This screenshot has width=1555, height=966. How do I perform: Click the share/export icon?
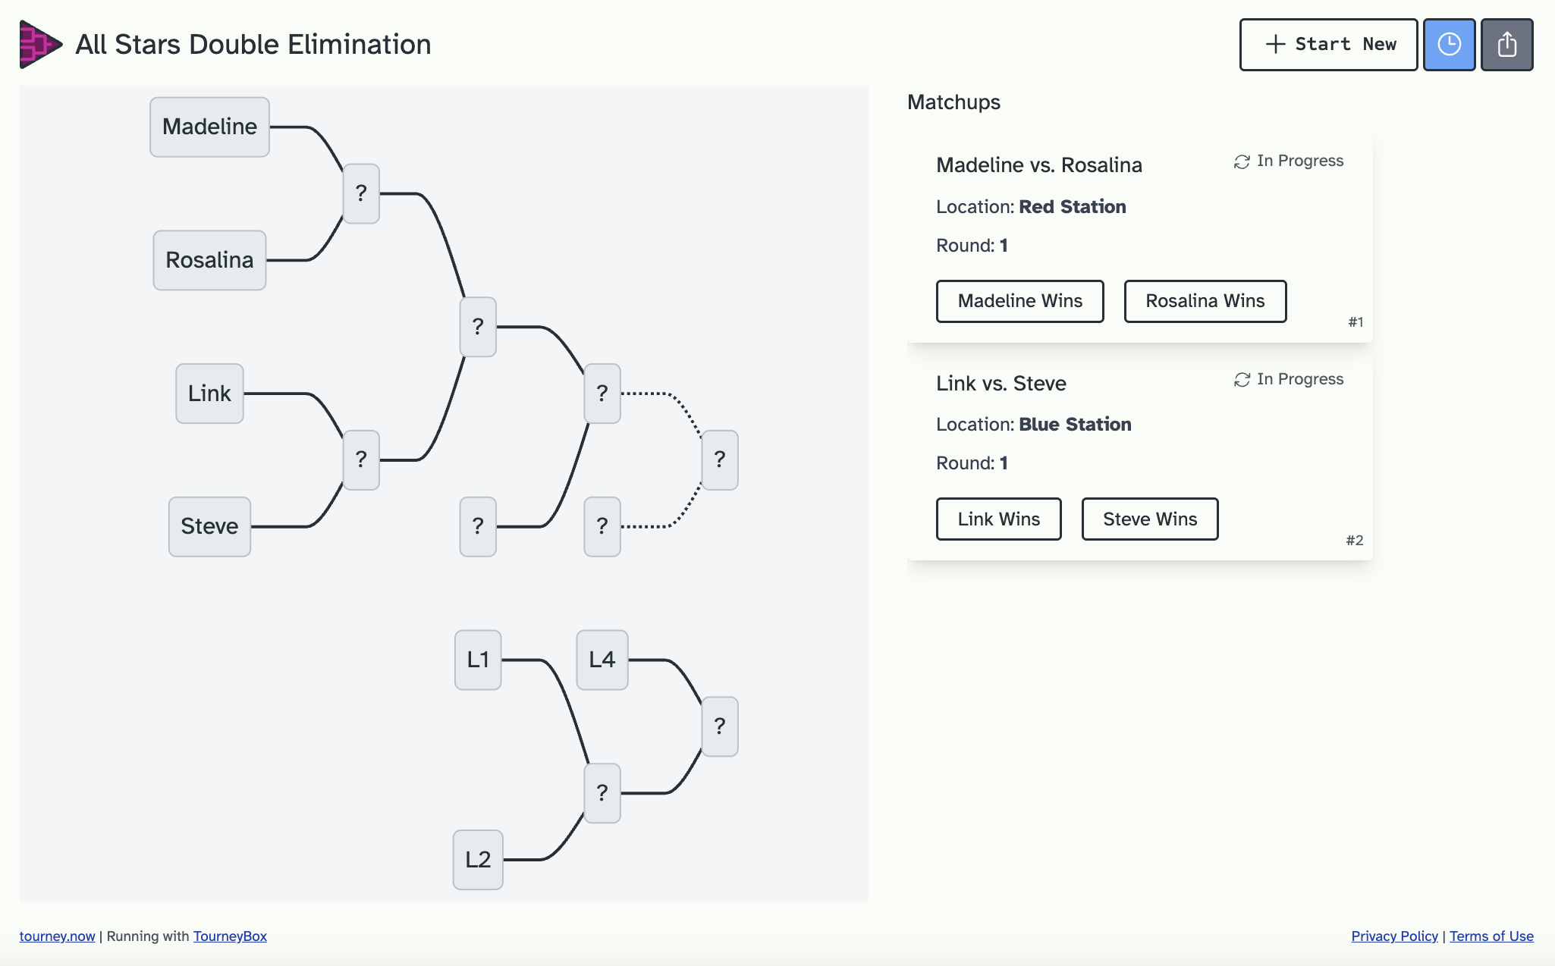[1506, 44]
